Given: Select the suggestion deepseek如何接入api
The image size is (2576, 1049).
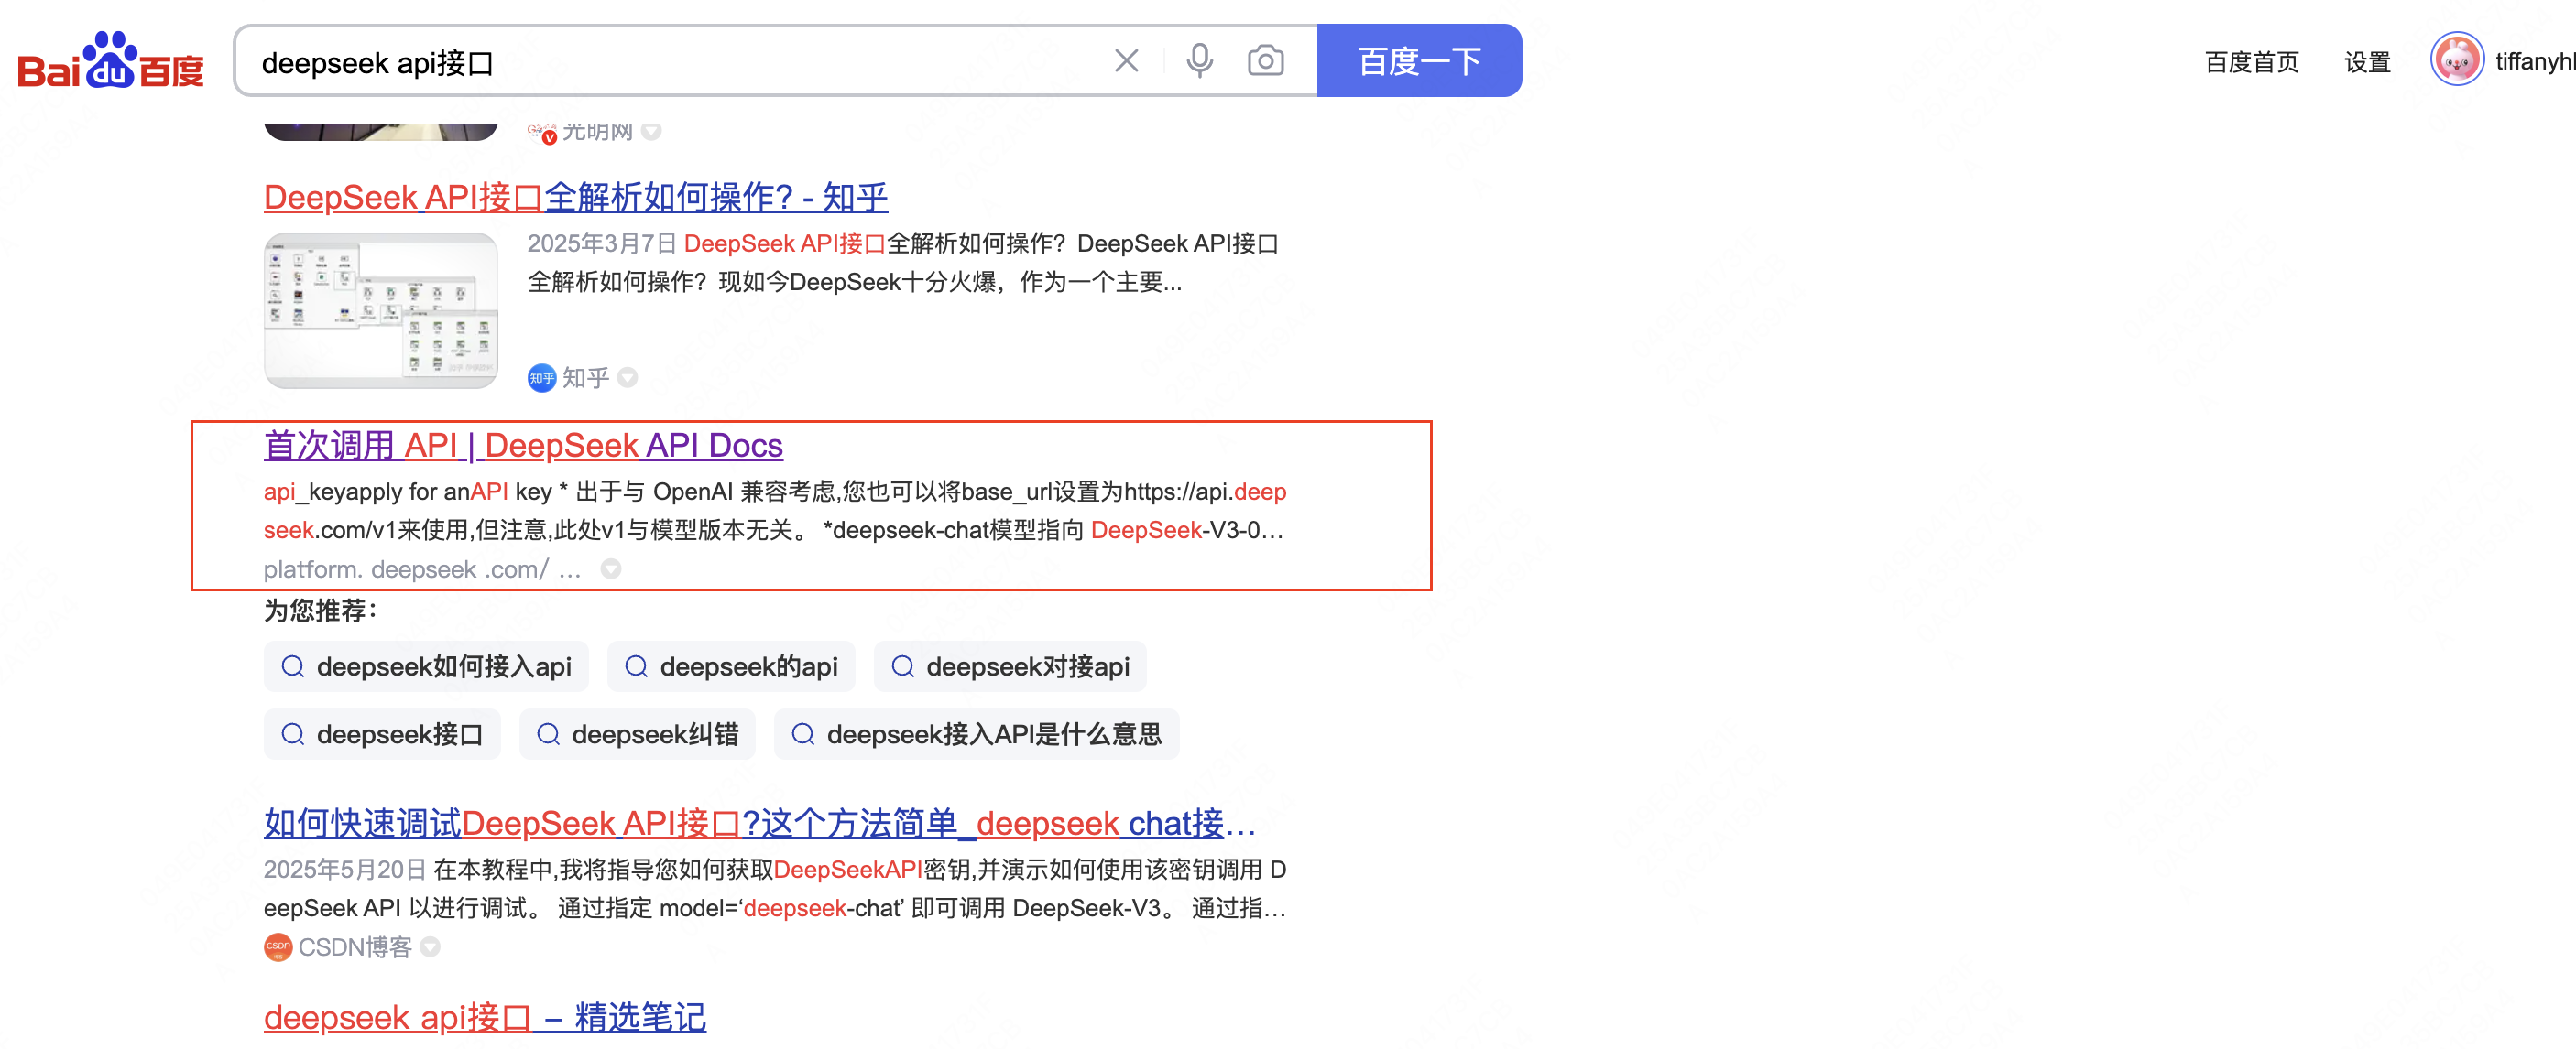Looking at the screenshot, I should pyautogui.click(x=426, y=666).
